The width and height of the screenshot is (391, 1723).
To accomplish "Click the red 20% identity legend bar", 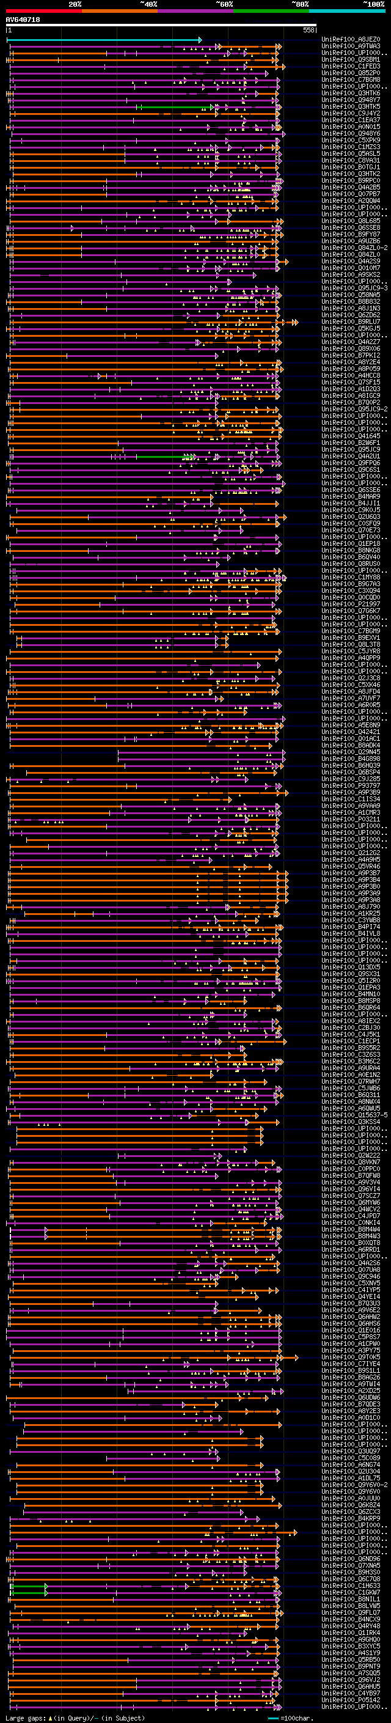I will (x=43, y=11).
